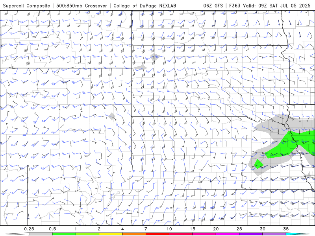Click the '2' legend value

tap(99, 229)
